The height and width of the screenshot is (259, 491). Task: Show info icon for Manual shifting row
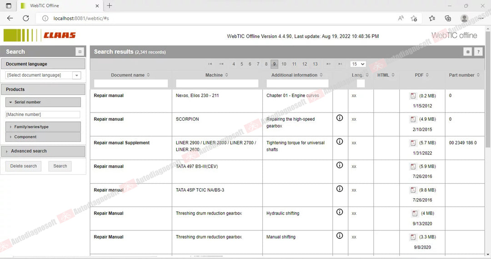(x=340, y=235)
